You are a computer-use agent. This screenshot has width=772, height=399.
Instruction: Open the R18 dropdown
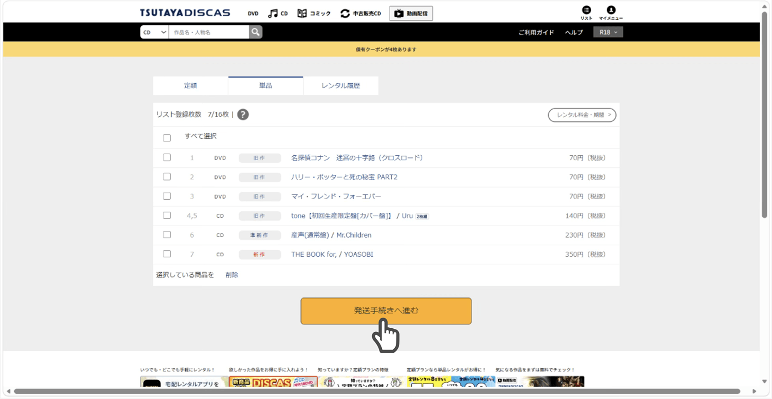coord(608,32)
